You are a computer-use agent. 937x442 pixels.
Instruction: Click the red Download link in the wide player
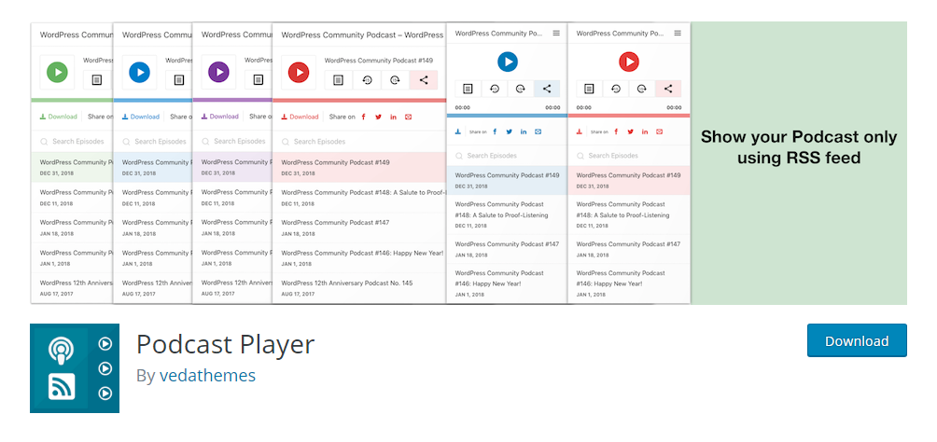300,117
